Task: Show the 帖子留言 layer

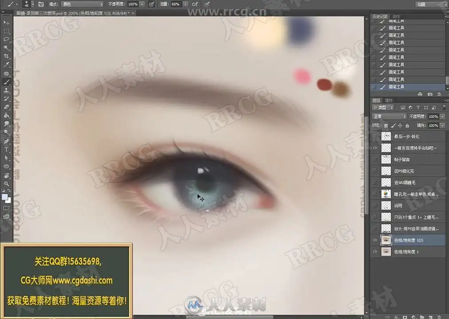Action: pyautogui.click(x=375, y=159)
